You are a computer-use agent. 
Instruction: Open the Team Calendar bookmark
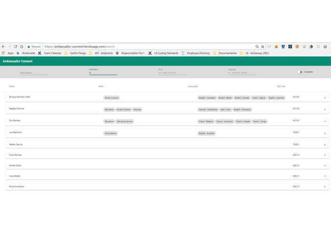click(x=50, y=53)
